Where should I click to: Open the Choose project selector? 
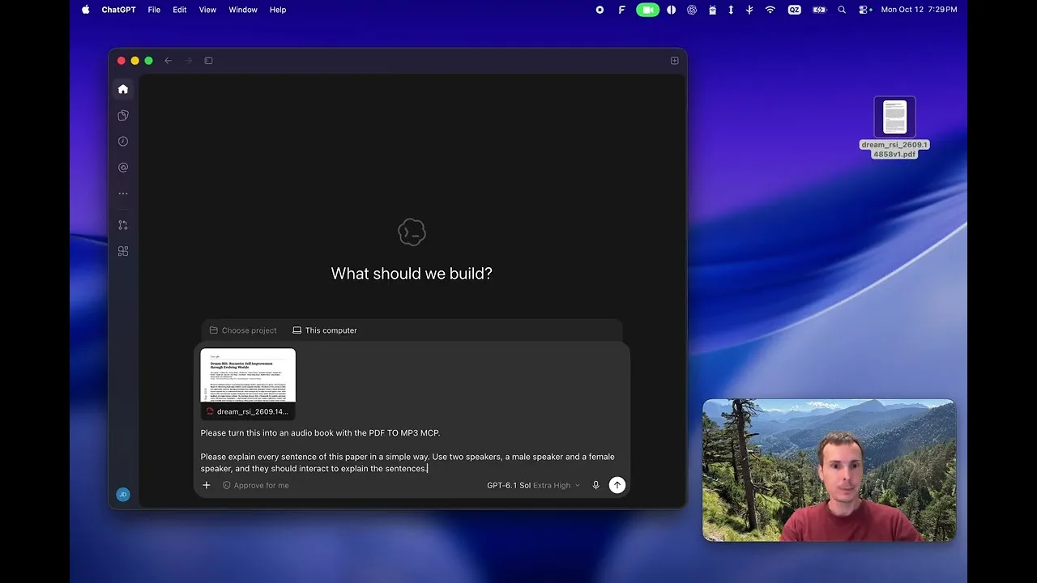243,330
